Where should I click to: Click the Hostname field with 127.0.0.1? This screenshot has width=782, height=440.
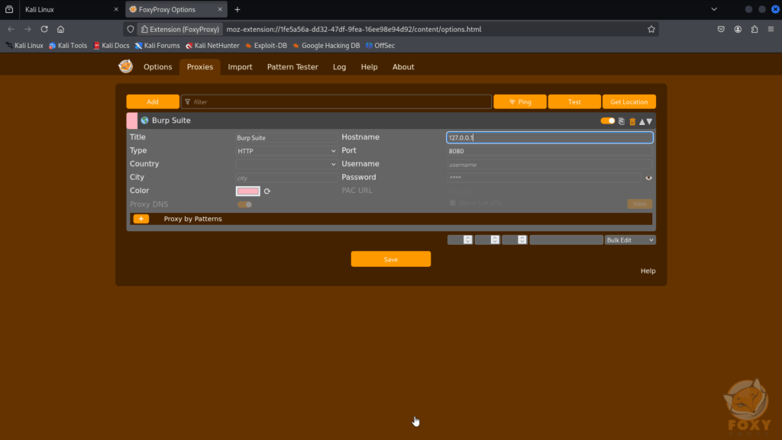[x=550, y=137]
